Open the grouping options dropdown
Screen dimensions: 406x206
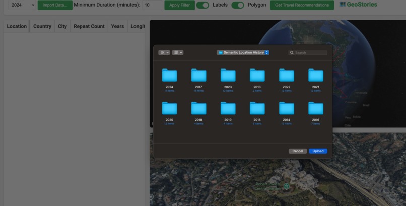pos(178,53)
